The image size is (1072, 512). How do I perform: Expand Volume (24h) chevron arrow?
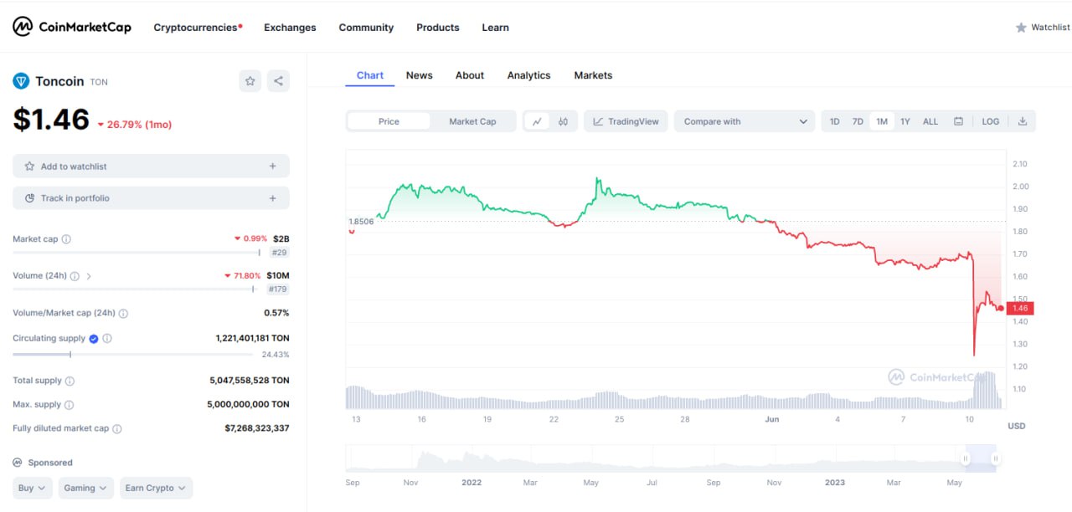click(89, 276)
